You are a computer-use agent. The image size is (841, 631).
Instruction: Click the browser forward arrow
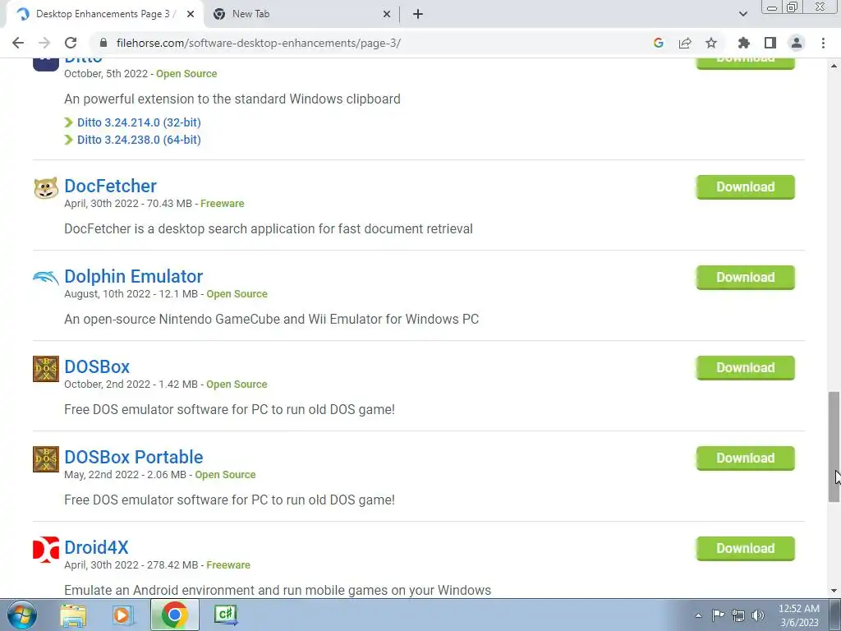(44, 43)
